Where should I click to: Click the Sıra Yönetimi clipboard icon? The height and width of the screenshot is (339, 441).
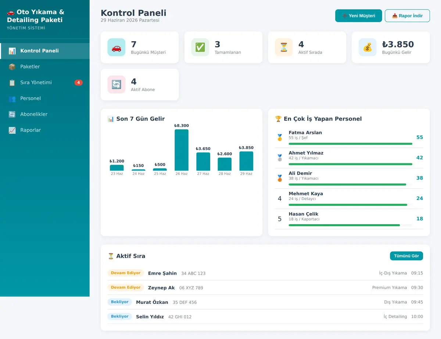[12, 82]
